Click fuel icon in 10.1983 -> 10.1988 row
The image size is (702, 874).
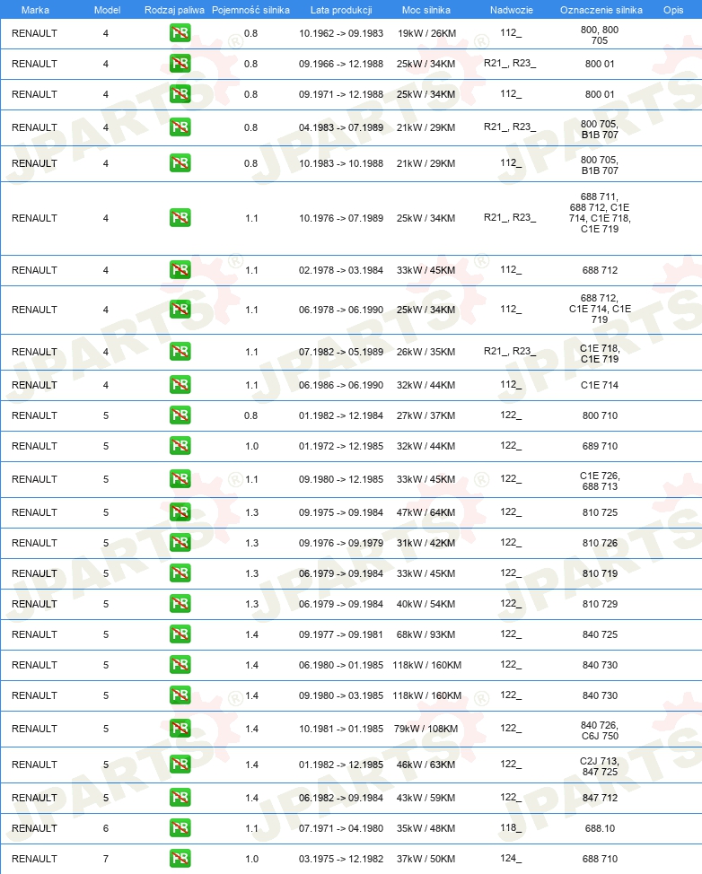click(x=180, y=163)
